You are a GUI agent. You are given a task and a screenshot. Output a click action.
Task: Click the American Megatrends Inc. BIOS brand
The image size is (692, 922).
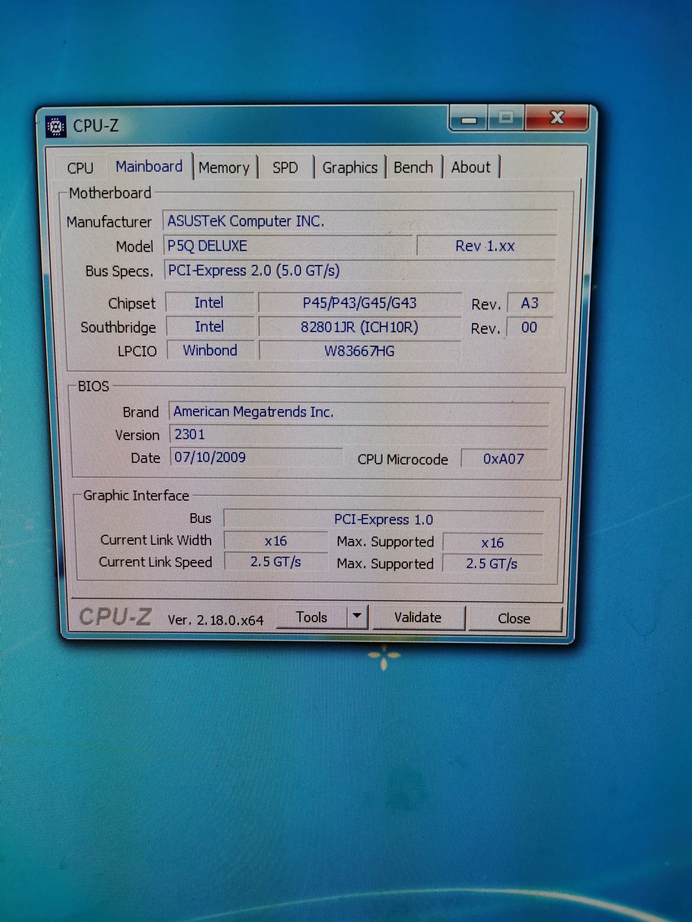click(359, 412)
